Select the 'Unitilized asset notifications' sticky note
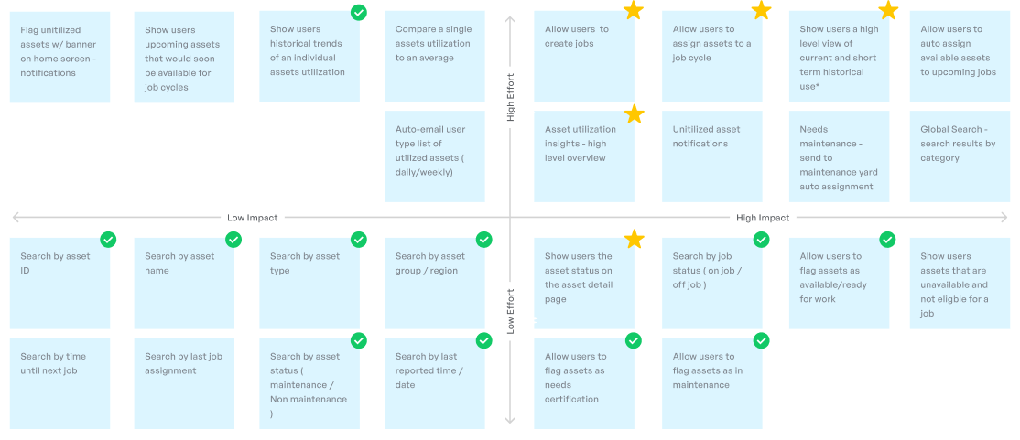Viewport: 1020px width, 440px height. (711, 156)
